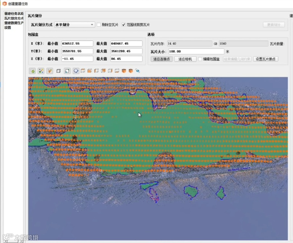
Task: Enable the 编辑包围盒 checkbox
Action: pos(200,59)
